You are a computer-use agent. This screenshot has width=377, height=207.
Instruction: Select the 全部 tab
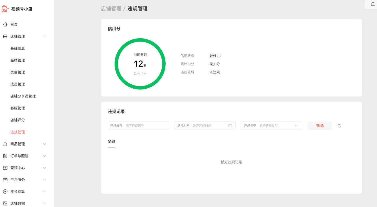[111, 142]
